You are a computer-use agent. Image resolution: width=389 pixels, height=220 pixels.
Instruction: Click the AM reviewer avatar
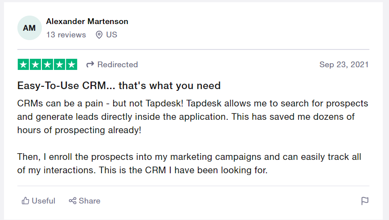(x=29, y=28)
